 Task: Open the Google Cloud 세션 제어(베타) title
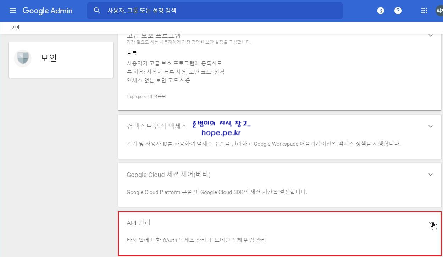tap(168, 175)
